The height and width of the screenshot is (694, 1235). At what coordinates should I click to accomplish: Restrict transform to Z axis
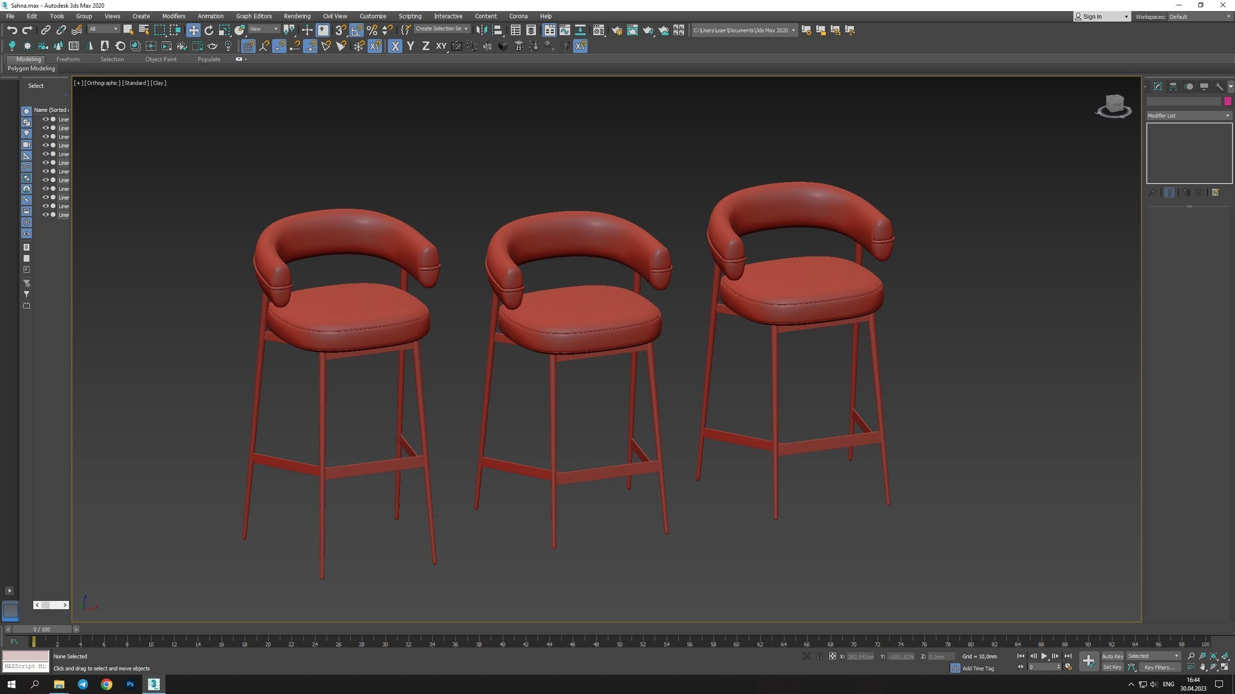coord(425,46)
